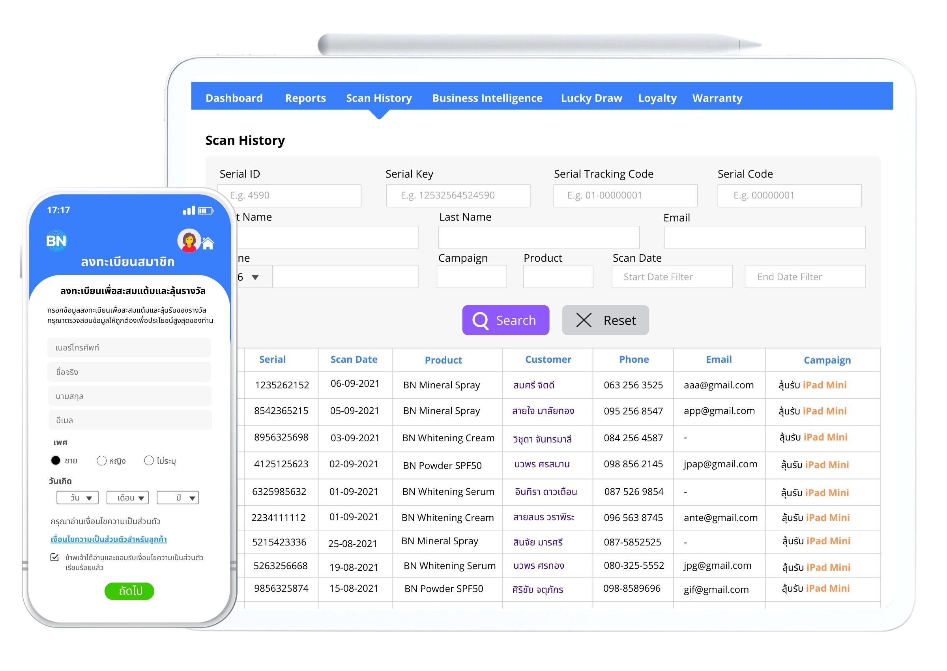Viewport: 947px width, 671px height.
Task: Open the เดือน month dropdown
Action: tap(127, 498)
